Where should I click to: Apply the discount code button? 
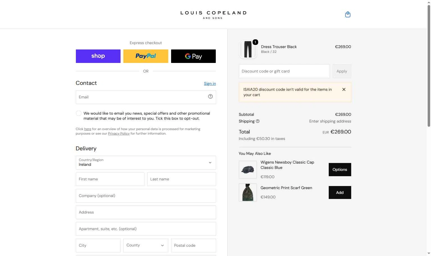[342, 71]
